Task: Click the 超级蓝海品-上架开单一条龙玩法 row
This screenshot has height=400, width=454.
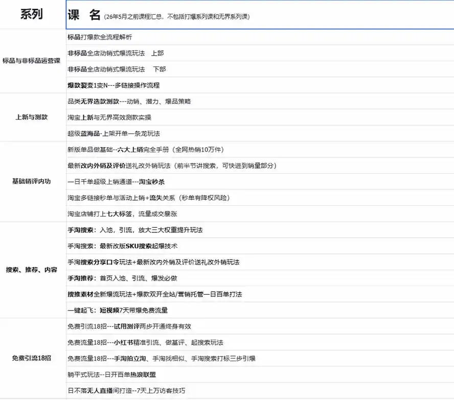Action: (260, 133)
